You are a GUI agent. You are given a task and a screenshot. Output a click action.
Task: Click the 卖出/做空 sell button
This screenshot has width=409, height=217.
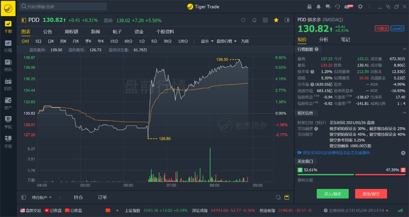tap(371, 194)
